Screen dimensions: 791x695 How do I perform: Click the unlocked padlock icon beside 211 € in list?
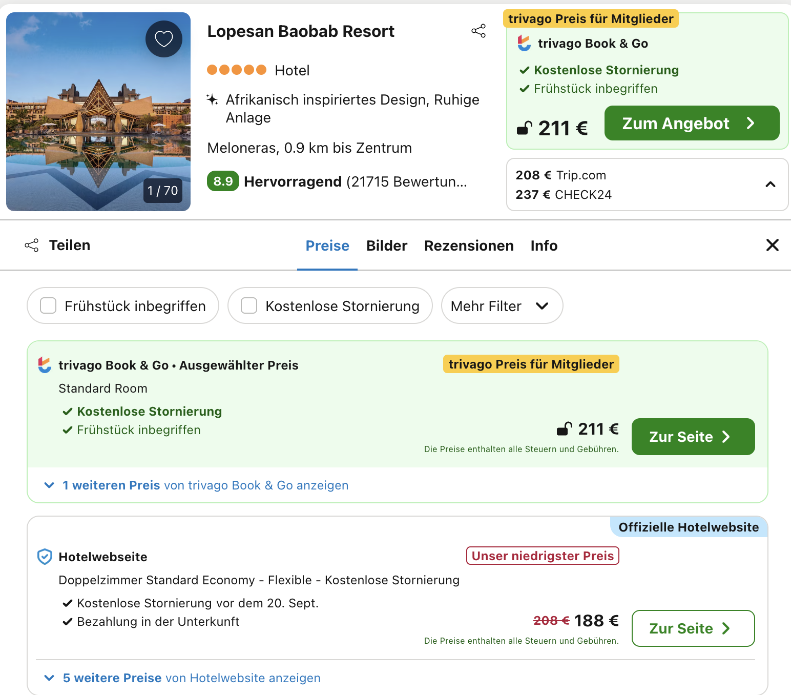click(x=564, y=428)
